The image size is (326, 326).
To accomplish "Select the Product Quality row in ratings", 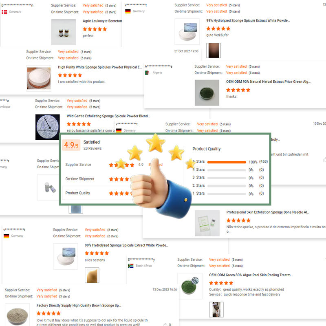I will click(98, 193).
